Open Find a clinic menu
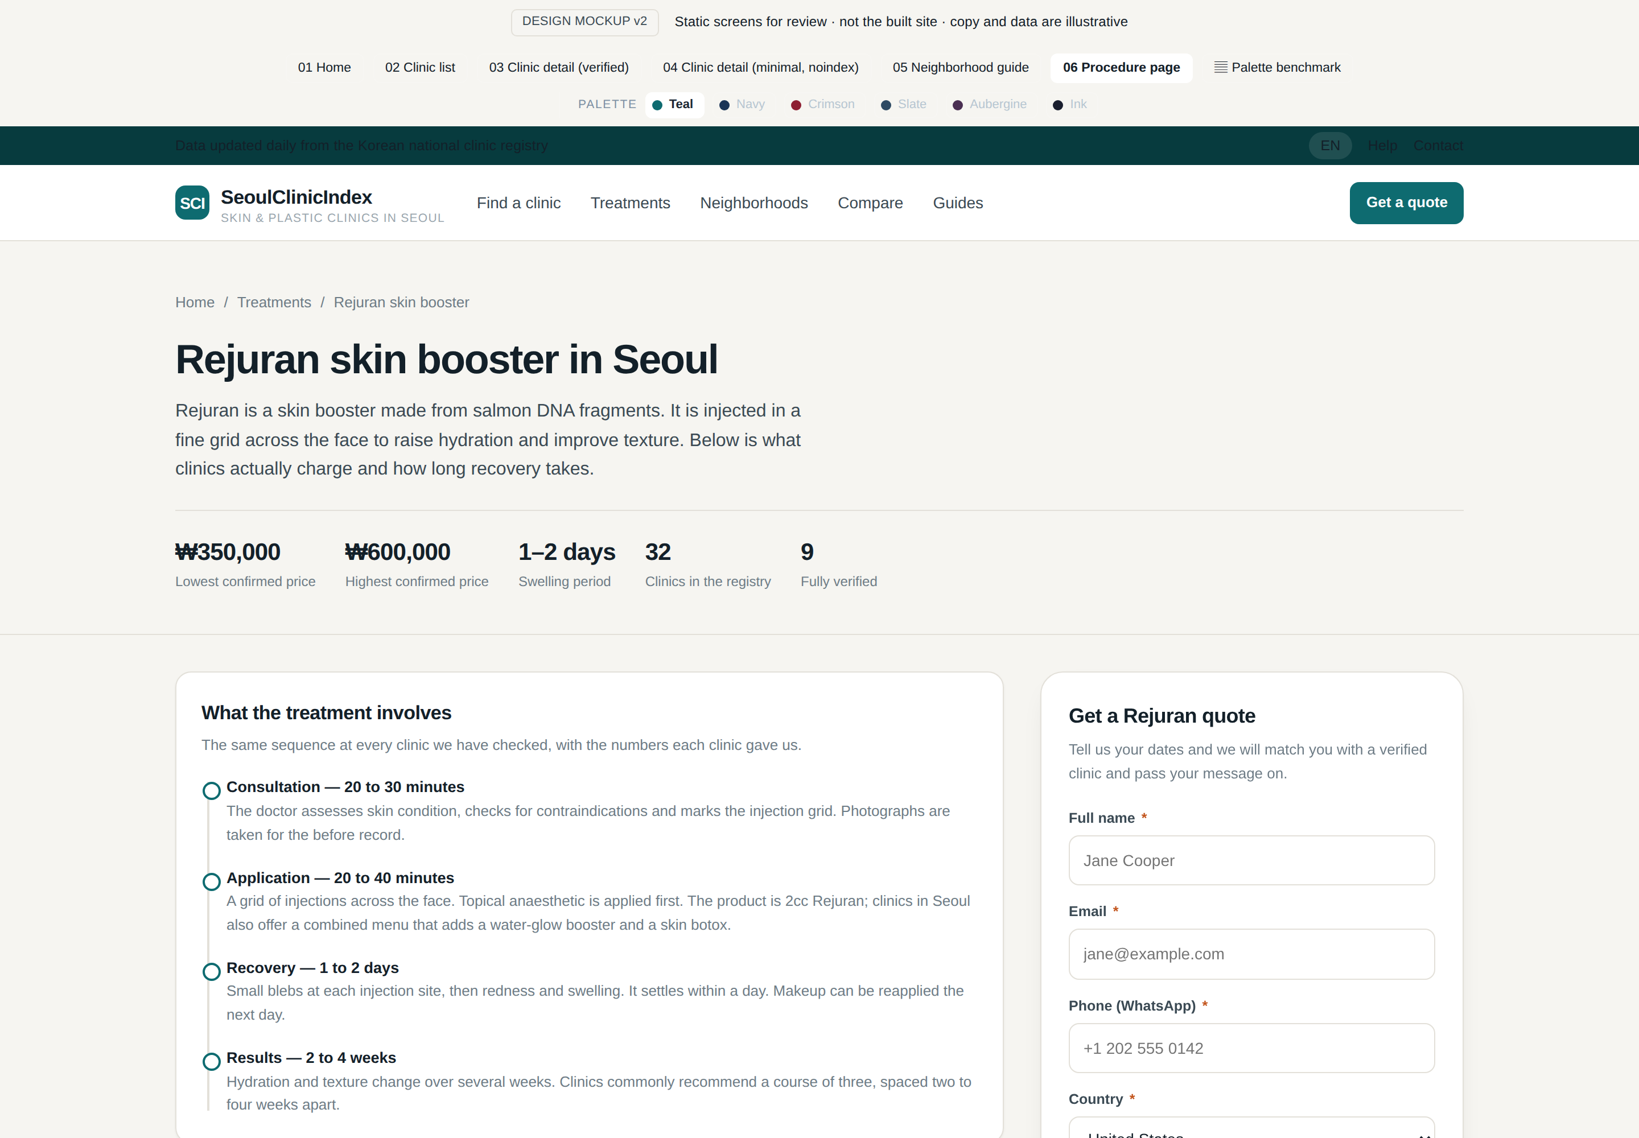This screenshot has height=1138, width=1639. click(518, 203)
